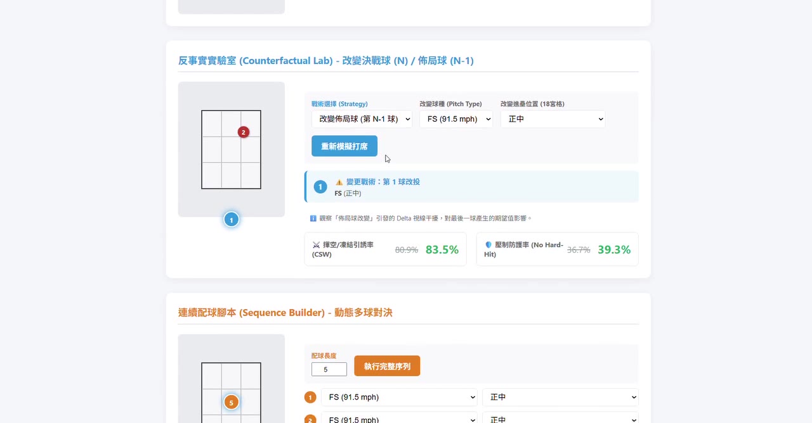The height and width of the screenshot is (423, 812).
Task: Open the pitch type dropdown in sequence row 1
Action: 399,397
